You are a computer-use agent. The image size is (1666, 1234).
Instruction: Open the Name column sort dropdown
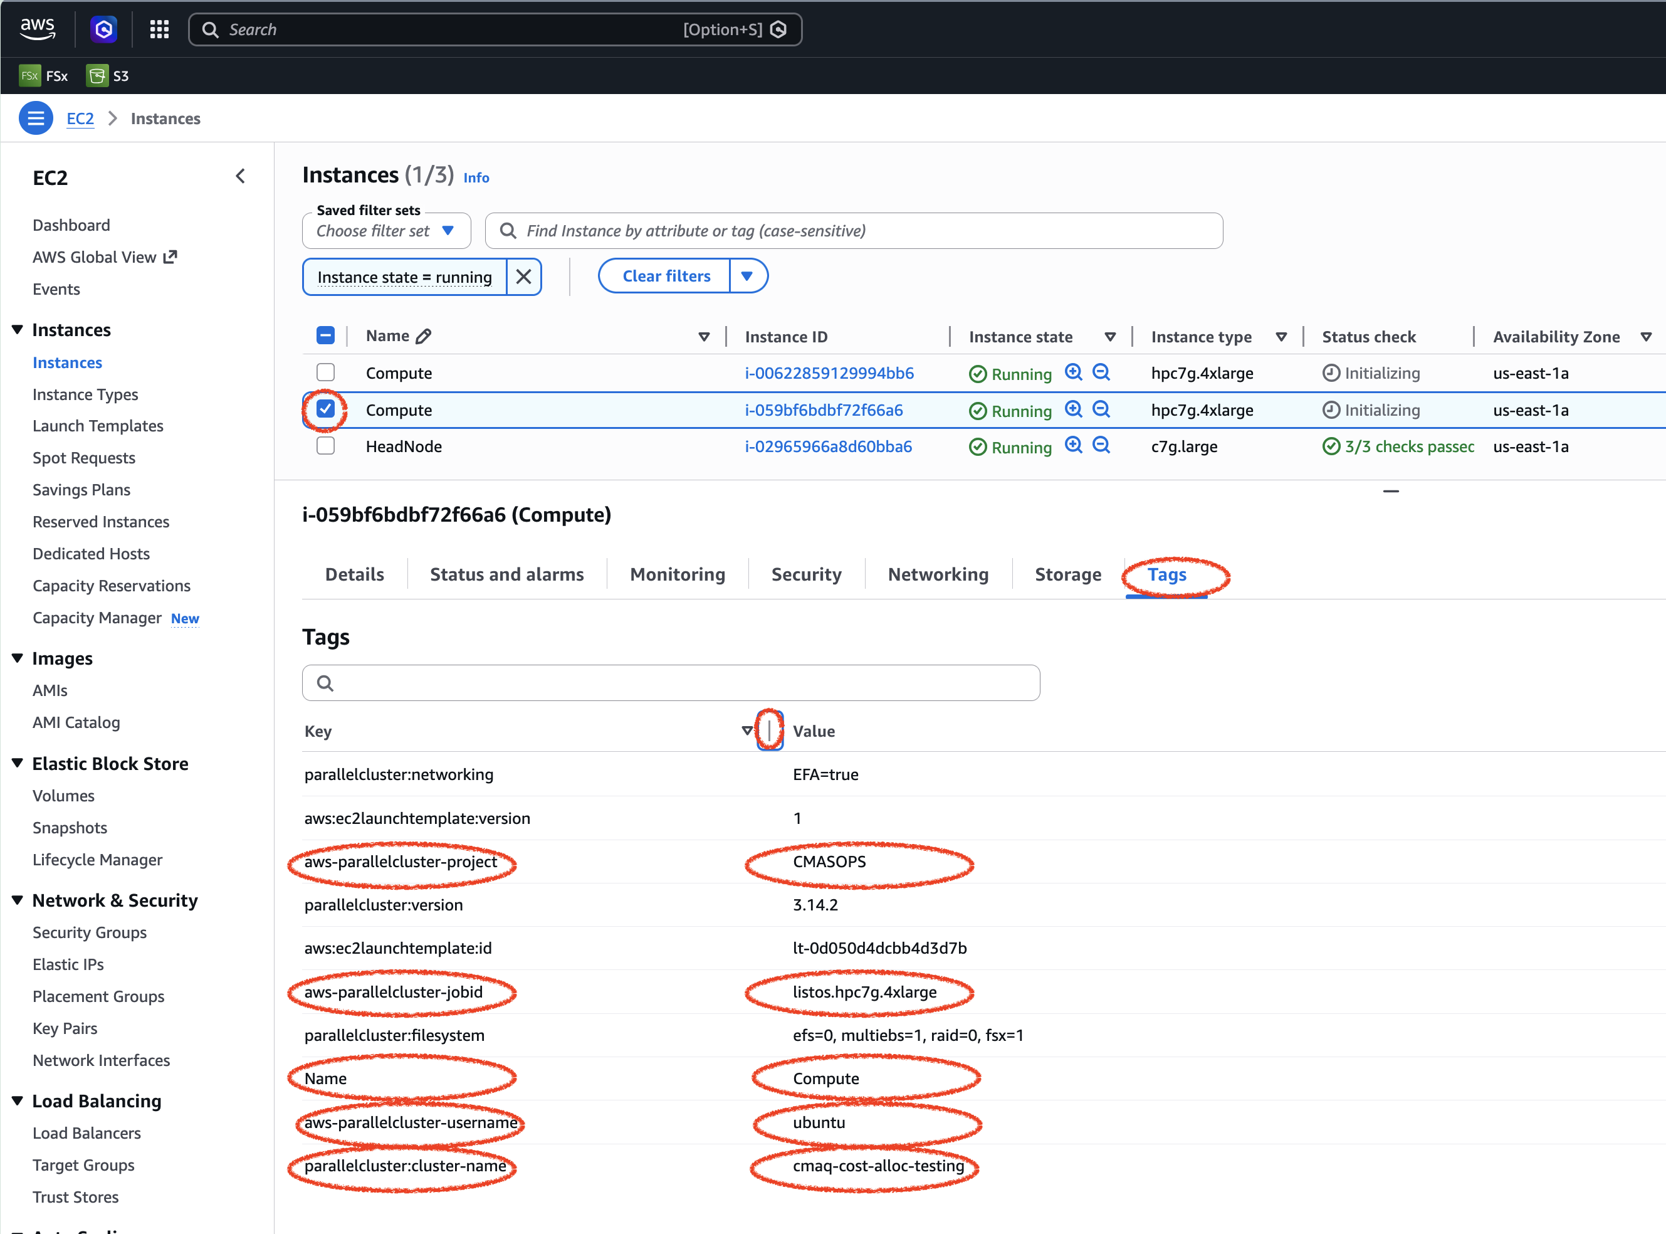pos(703,337)
